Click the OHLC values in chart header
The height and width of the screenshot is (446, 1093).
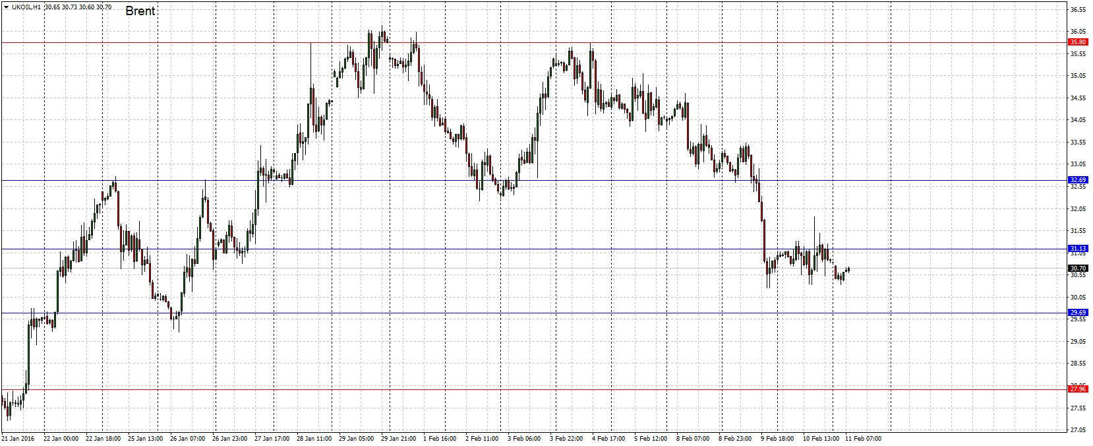coord(78,7)
